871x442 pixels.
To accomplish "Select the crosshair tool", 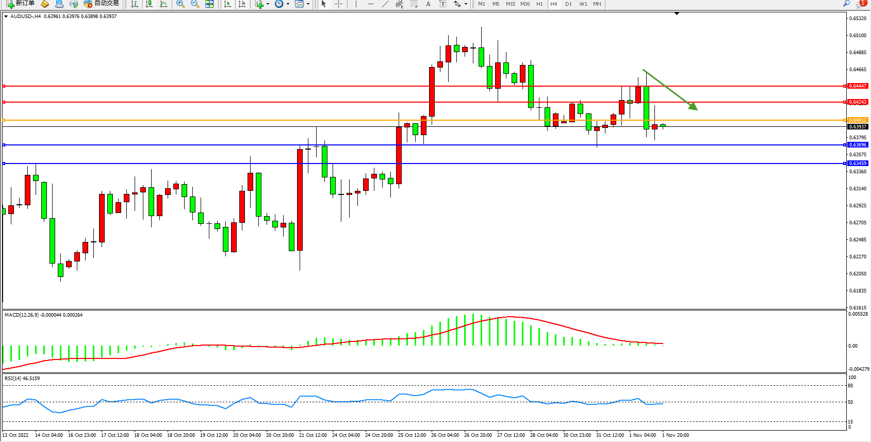I will [x=338, y=4].
